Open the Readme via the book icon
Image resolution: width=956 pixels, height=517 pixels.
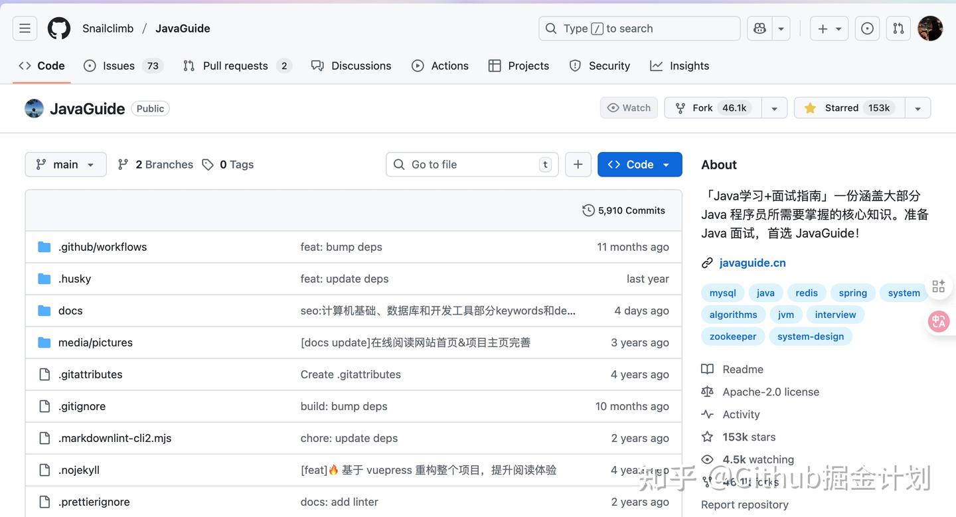[708, 369]
